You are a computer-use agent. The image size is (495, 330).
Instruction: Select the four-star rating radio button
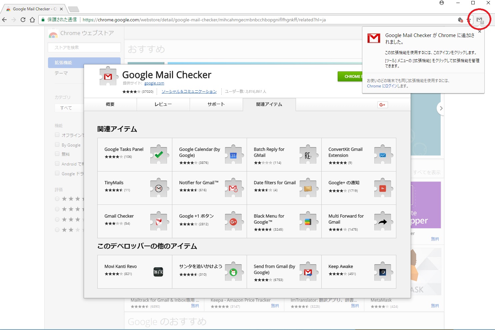click(x=57, y=209)
